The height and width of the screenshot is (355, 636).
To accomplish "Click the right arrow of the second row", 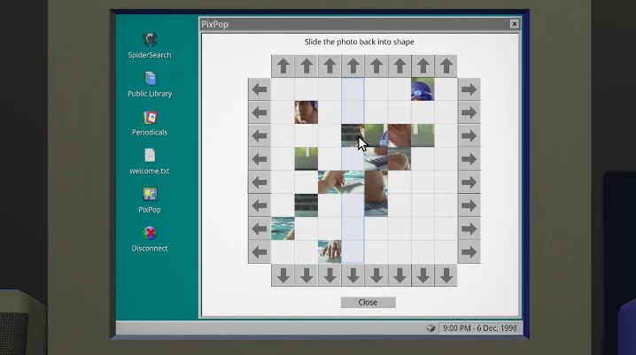I will 469,112.
